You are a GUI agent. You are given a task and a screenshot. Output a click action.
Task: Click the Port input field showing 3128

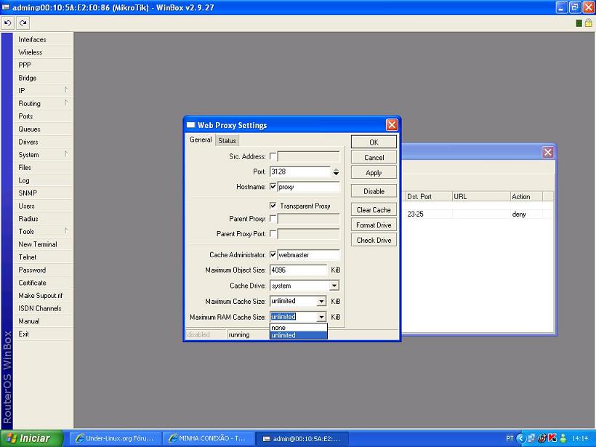tap(300, 172)
